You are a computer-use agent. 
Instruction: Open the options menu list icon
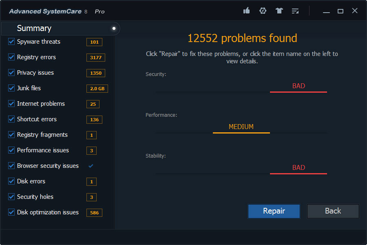tap(295, 11)
